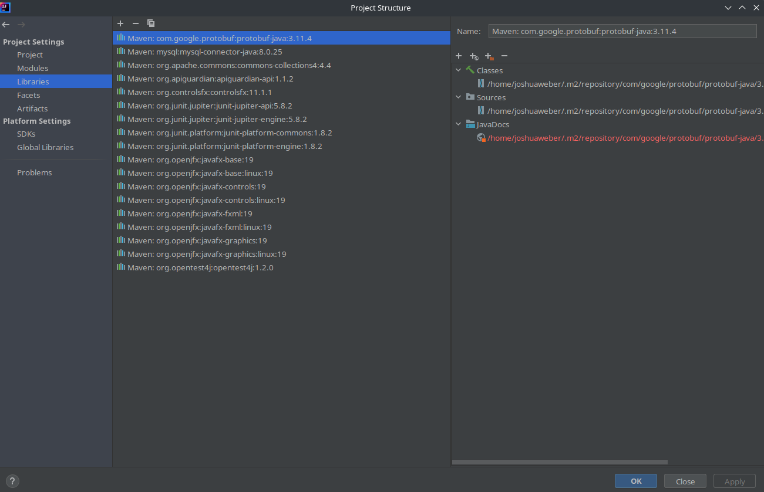Open the Facets section

pyautogui.click(x=29, y=95)
